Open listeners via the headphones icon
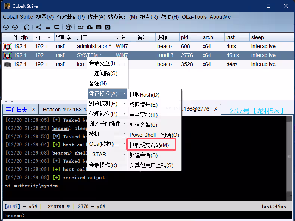295x221 pixels. [27, 27]
